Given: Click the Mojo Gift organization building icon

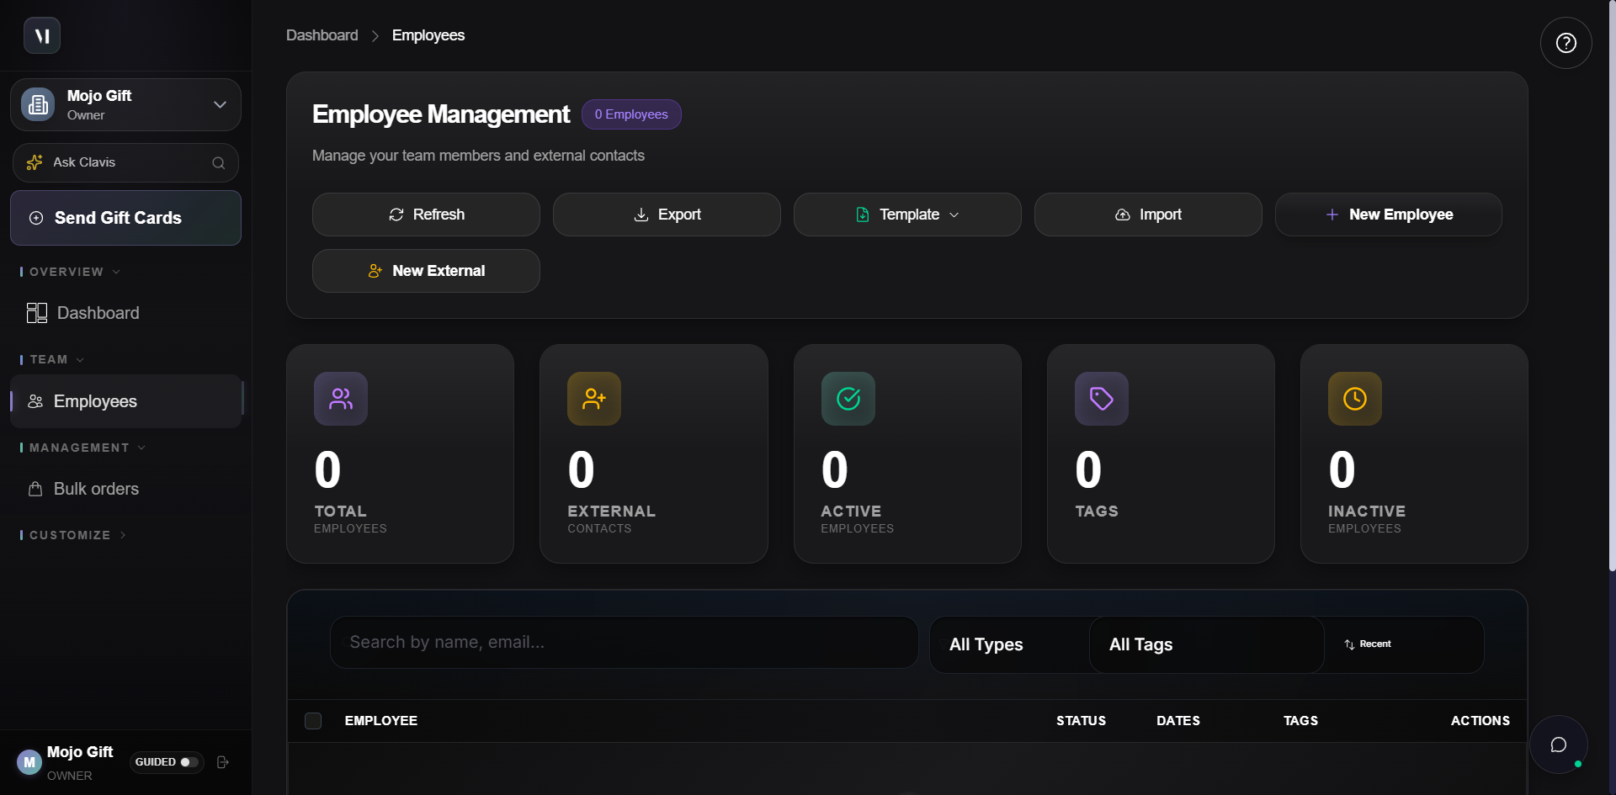Looking at the screenshot, I should pyautogui.click(x=38, y=104).
